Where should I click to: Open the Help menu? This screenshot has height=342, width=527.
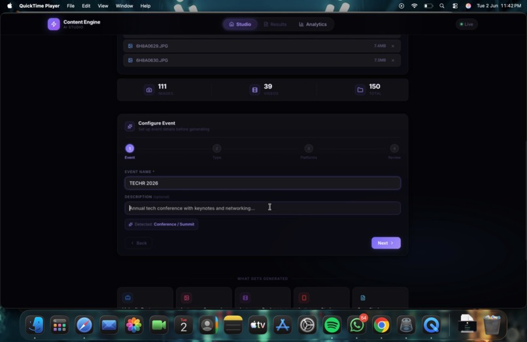coord(145,6)
